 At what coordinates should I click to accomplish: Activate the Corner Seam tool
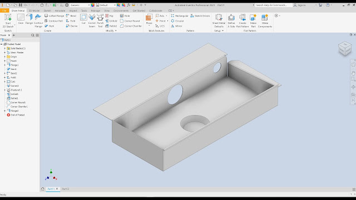92,21
